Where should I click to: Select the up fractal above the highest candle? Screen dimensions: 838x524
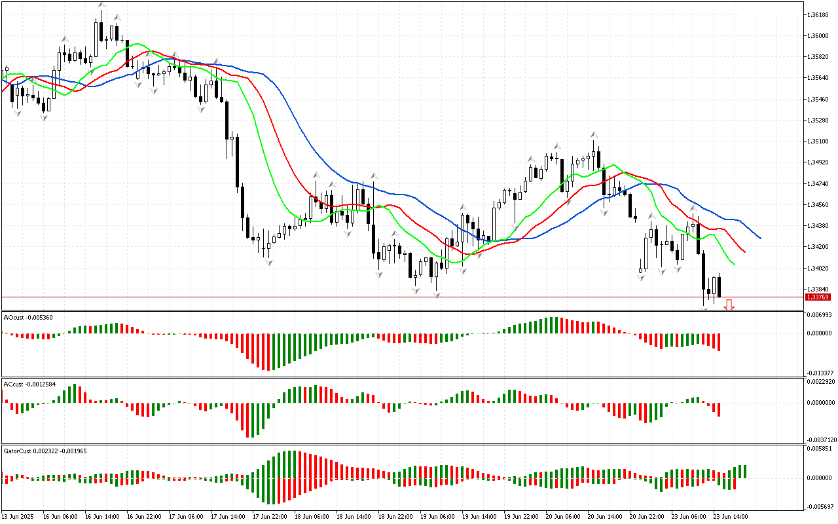tap(101, 5)
